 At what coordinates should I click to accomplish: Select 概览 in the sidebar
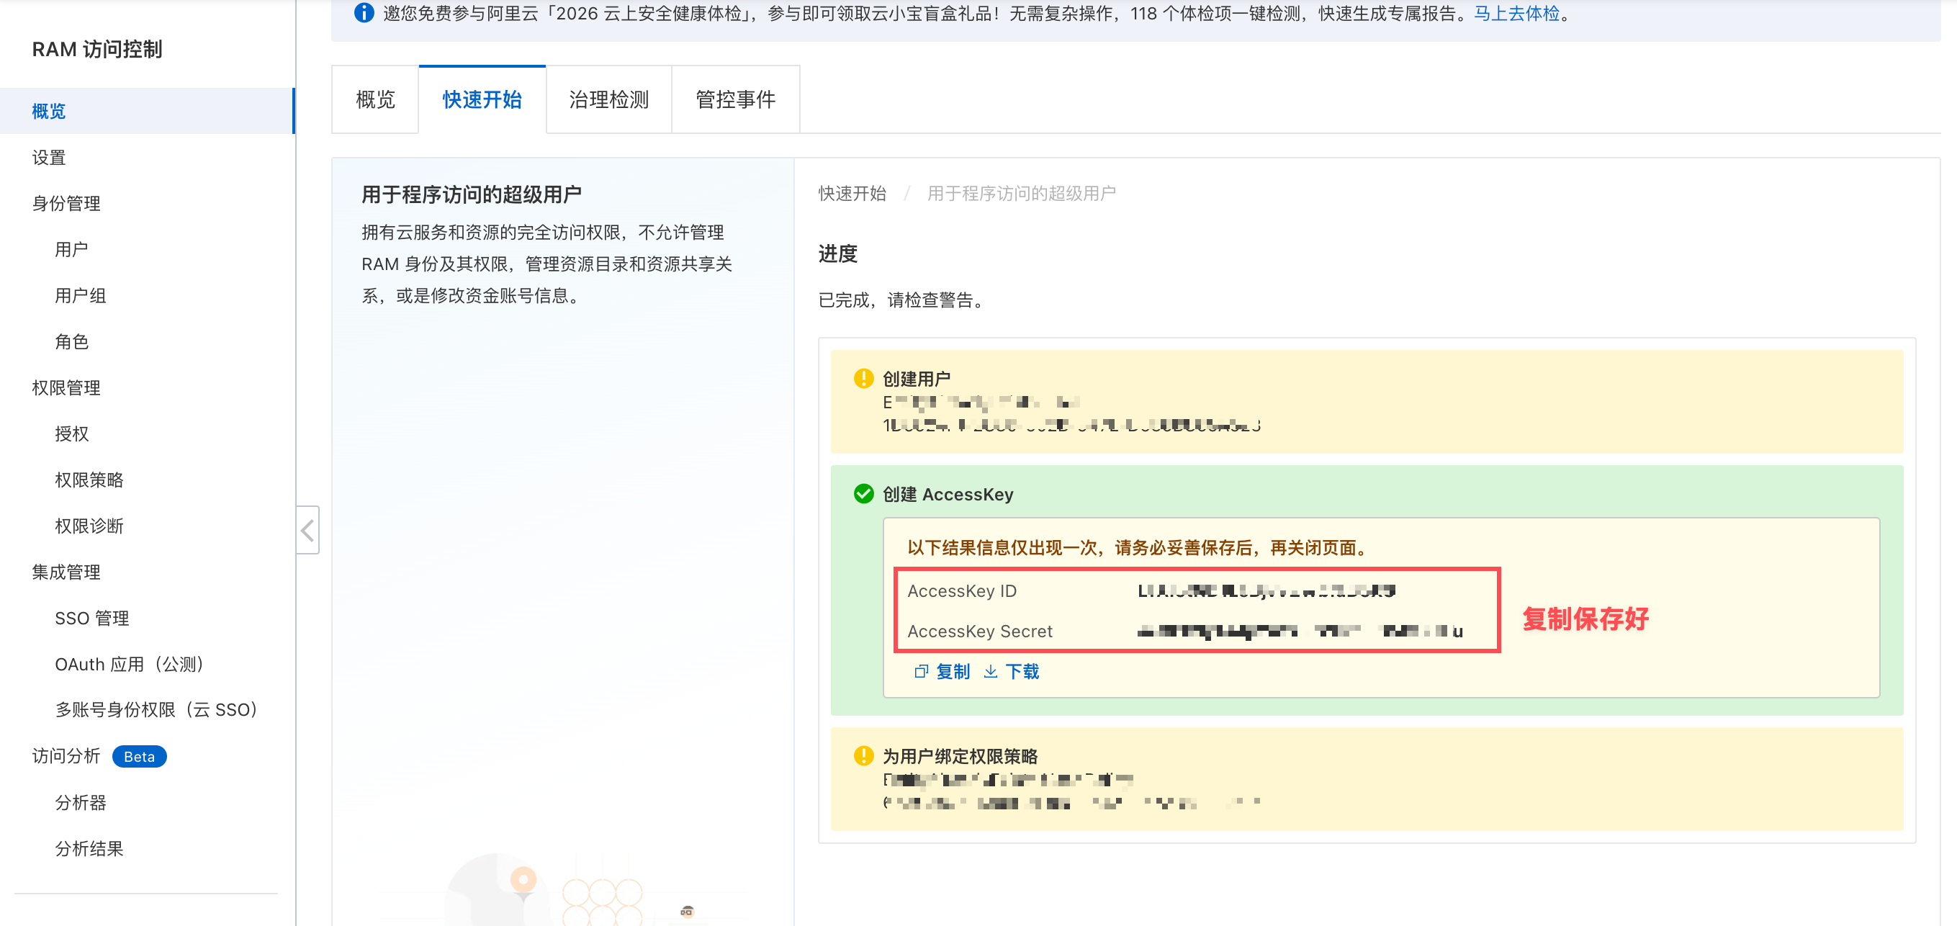tap(147, 111)
